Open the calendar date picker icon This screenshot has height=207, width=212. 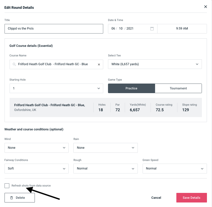152,29
